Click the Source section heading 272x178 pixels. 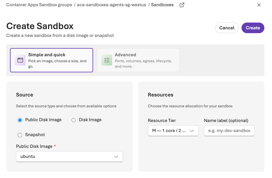tap(24, 95)
